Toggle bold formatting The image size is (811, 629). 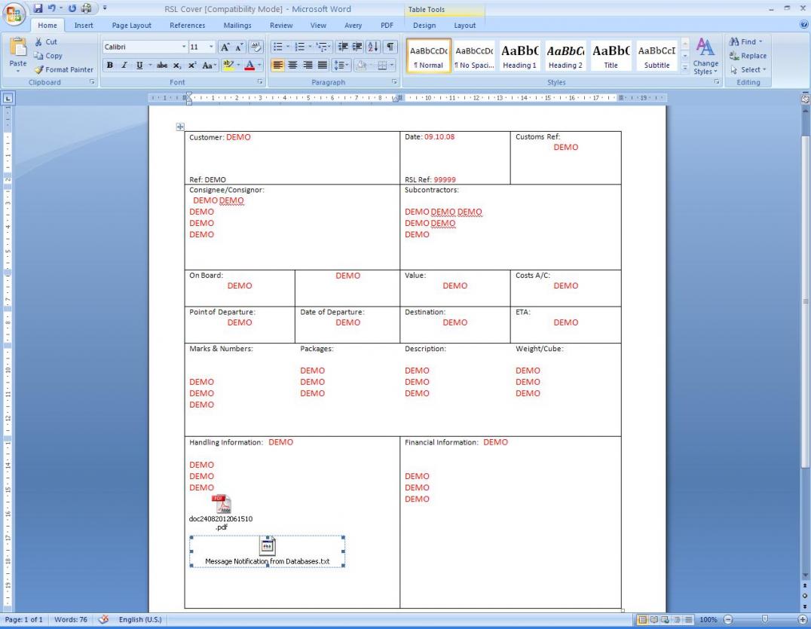pyautogui.click(x=109, y=65)
